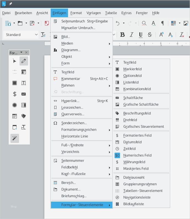Insert Hyperlink… from the menu
This screenshot has width=190, height=219.
point(70,101)
